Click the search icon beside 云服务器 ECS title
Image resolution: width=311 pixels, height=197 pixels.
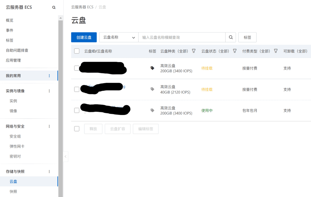pos(54,7)
